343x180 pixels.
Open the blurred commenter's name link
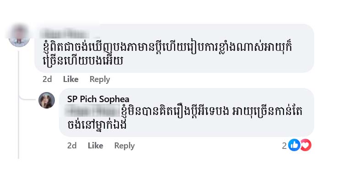click(x=65, y=34)
